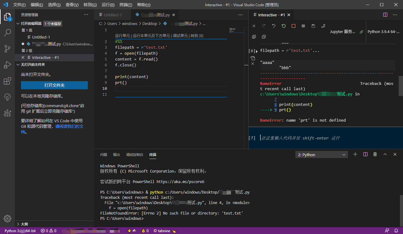Click errors and warnings count in status bar
The width and height of the screenshot is (403, 234).
coord(49,231)
